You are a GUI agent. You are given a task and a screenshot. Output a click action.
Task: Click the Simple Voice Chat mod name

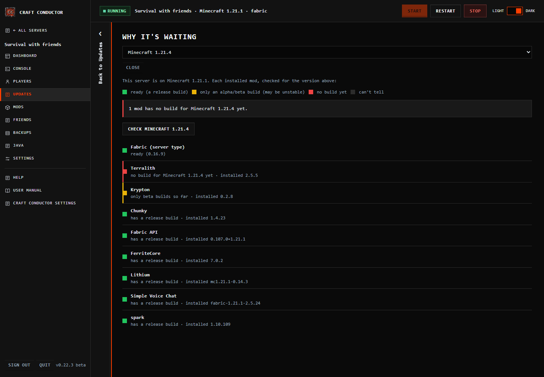pyautogui.click(x=153, y=296)
